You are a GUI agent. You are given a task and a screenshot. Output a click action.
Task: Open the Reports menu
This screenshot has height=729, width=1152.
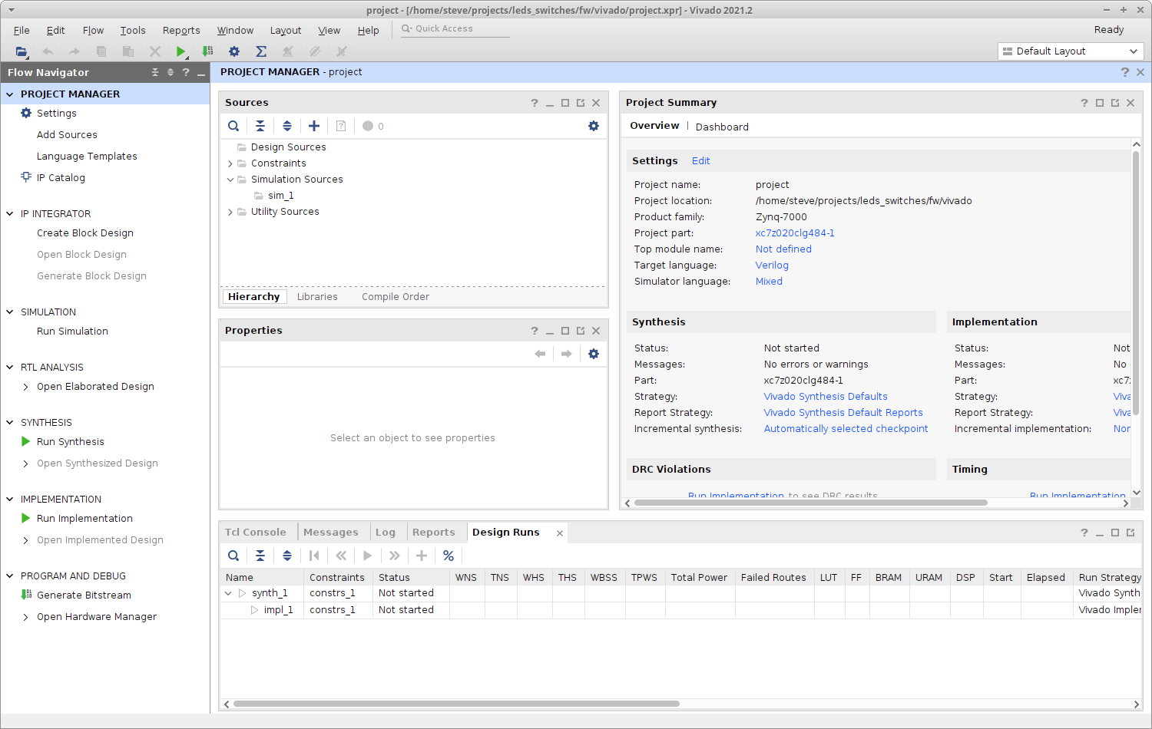pos(181,31)
